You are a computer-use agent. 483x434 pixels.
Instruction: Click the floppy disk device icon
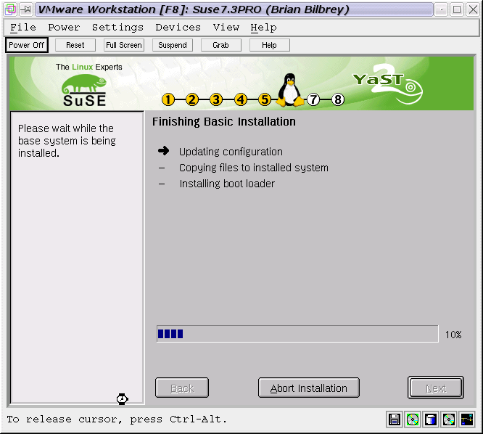[x=395, y=419]
